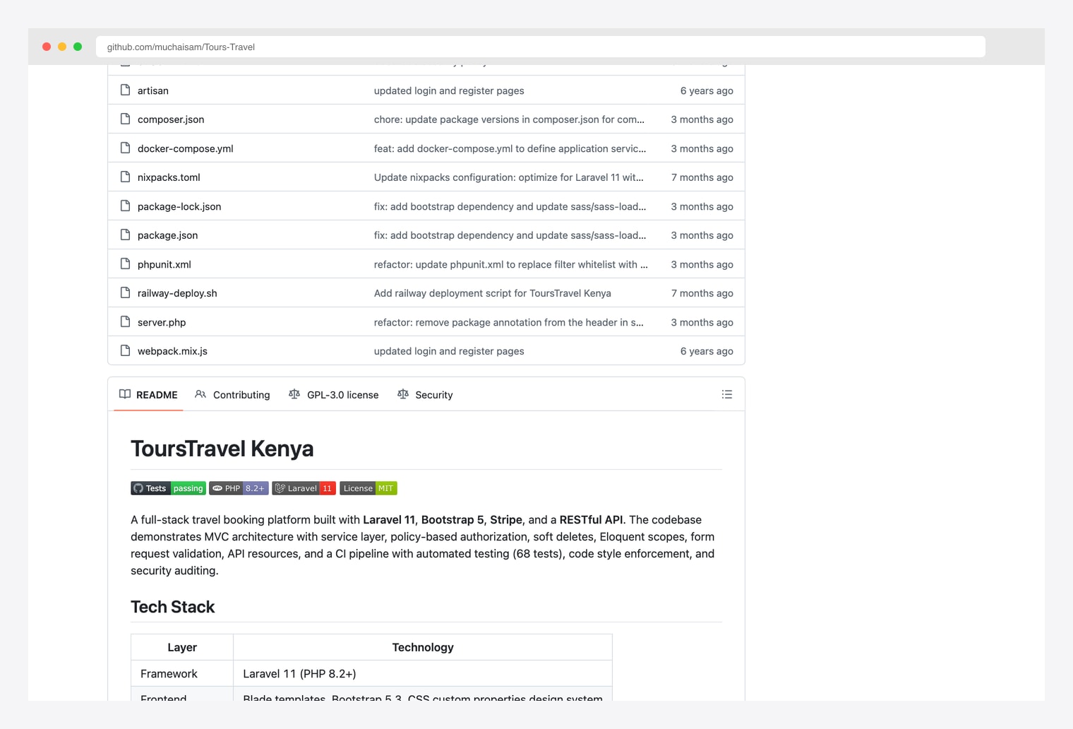This screenshot has height=729, width=1073.
Task: Click the macOS green zoom window button
Action: click(x=78, y=47)
